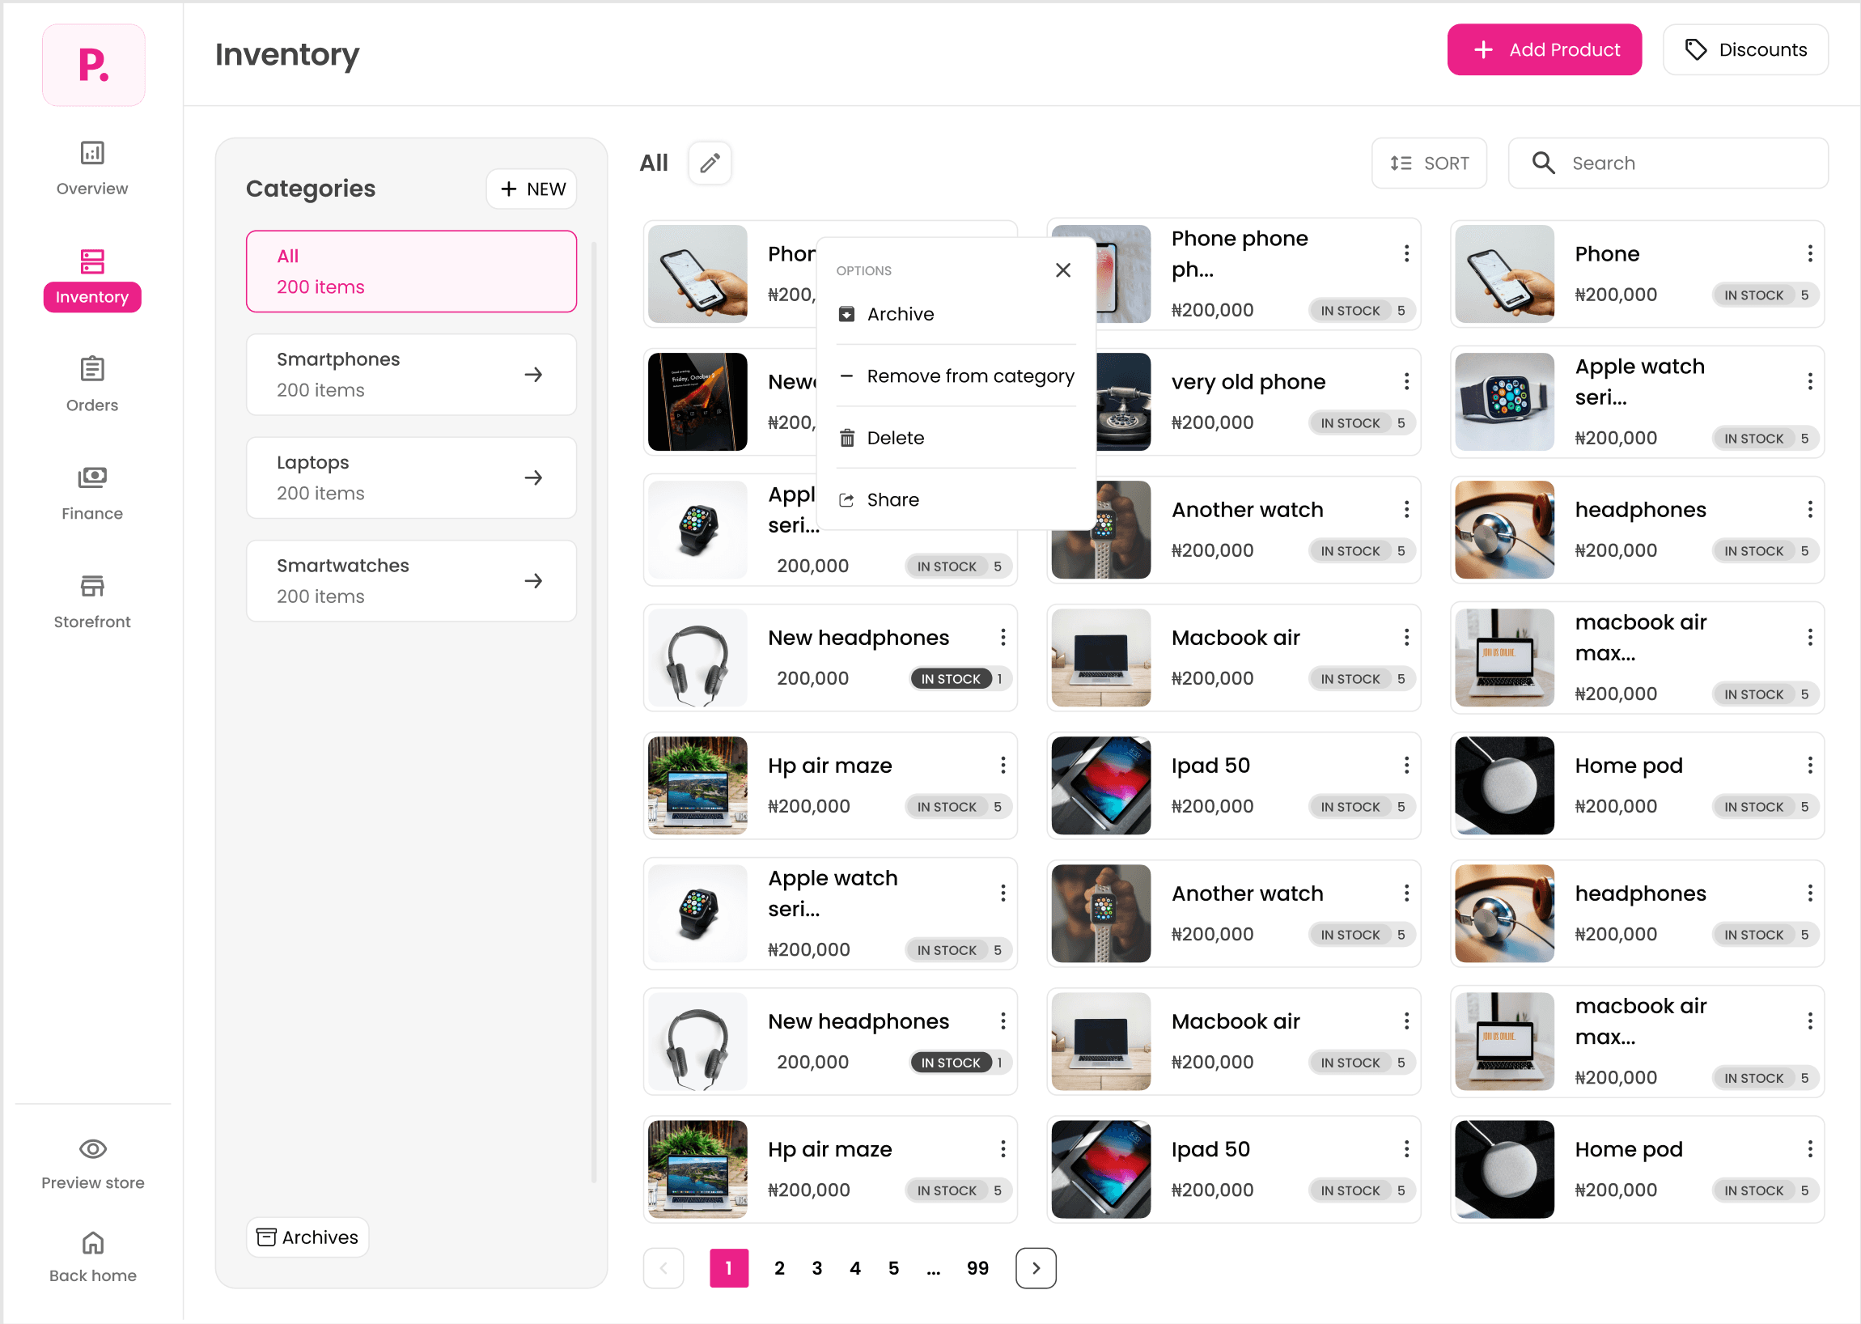
Task: Expand the Laptops category
Action: coord(533,477)
